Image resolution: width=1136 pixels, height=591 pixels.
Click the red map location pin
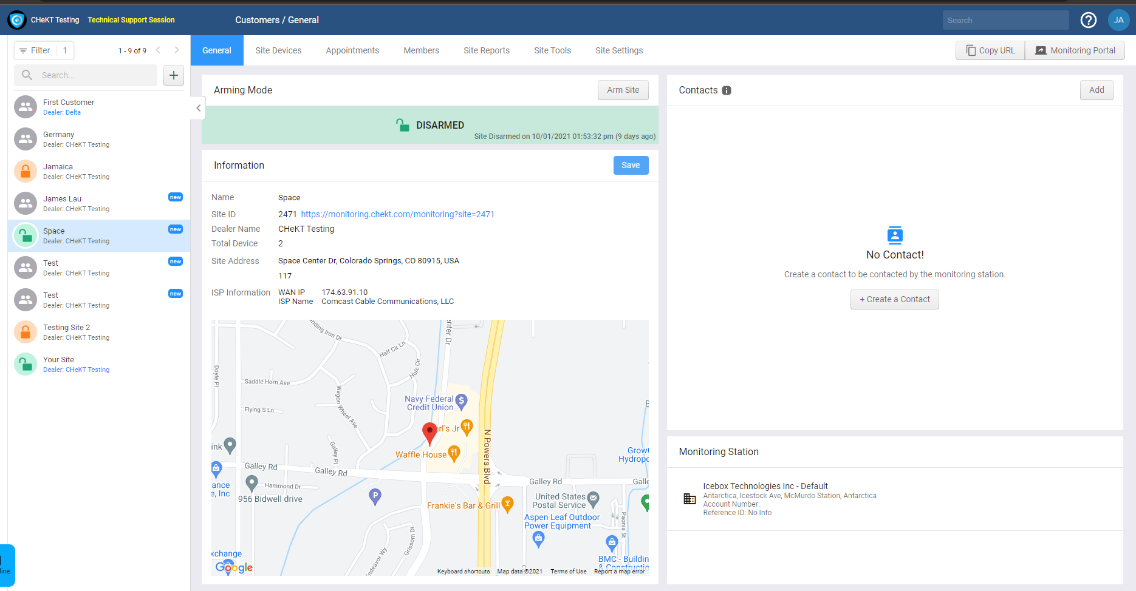429,433
